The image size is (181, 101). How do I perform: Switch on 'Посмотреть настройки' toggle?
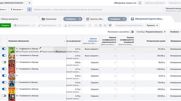132,32
